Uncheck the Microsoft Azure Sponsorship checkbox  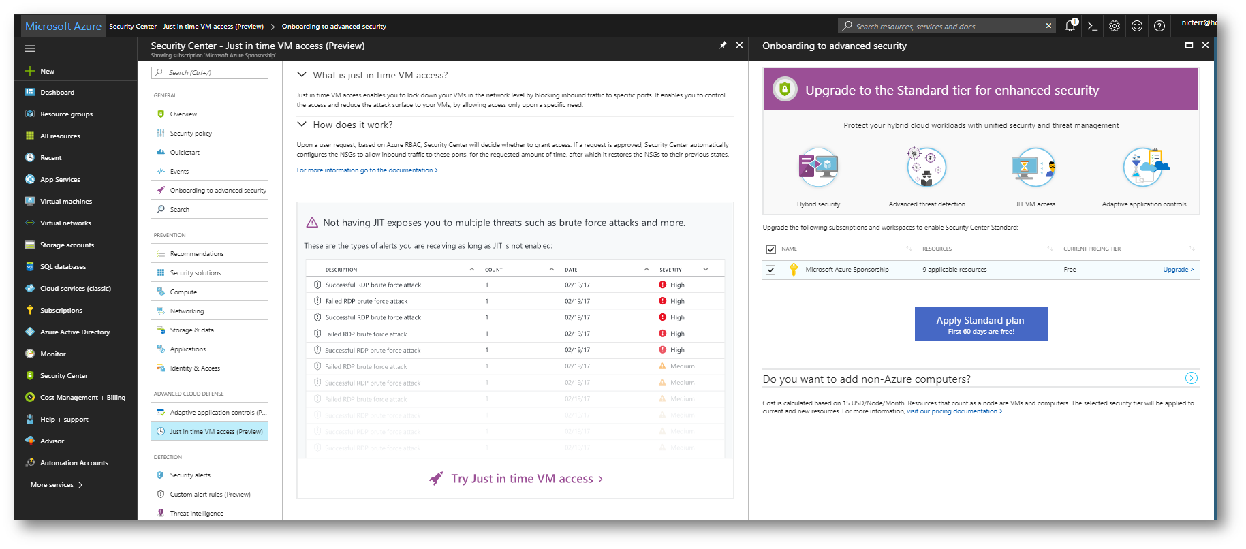(770, 270)
